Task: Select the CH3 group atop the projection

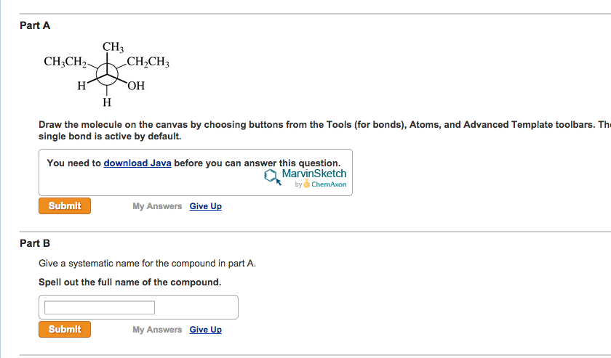Action: (112, 48)
